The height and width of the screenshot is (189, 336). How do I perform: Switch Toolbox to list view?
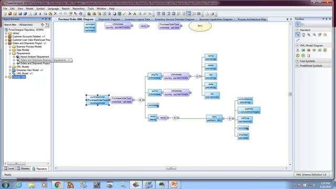click(303, 24)
